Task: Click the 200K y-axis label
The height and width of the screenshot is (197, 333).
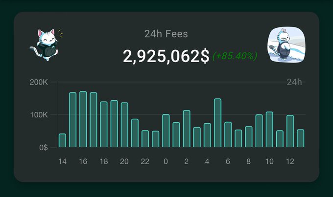Action: click(39, 82)
